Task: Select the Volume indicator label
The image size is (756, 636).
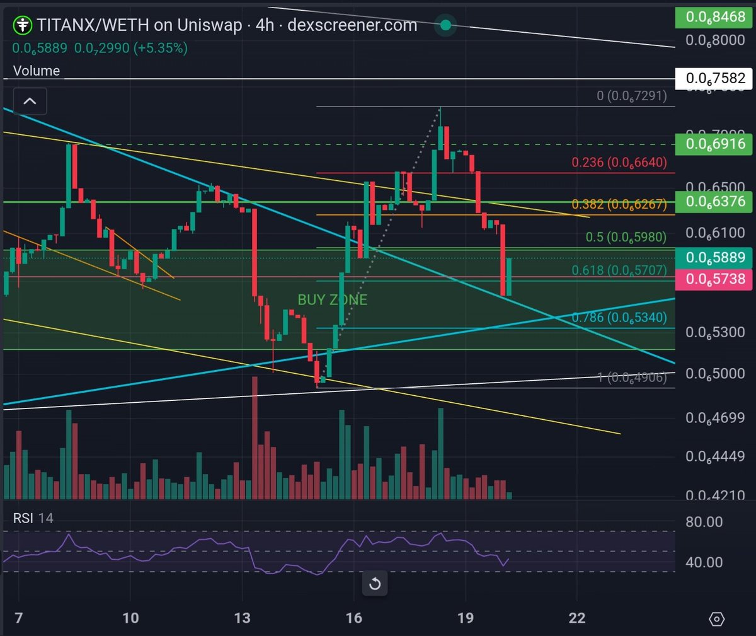Action: pyautogui.click(x=37, y=71)
